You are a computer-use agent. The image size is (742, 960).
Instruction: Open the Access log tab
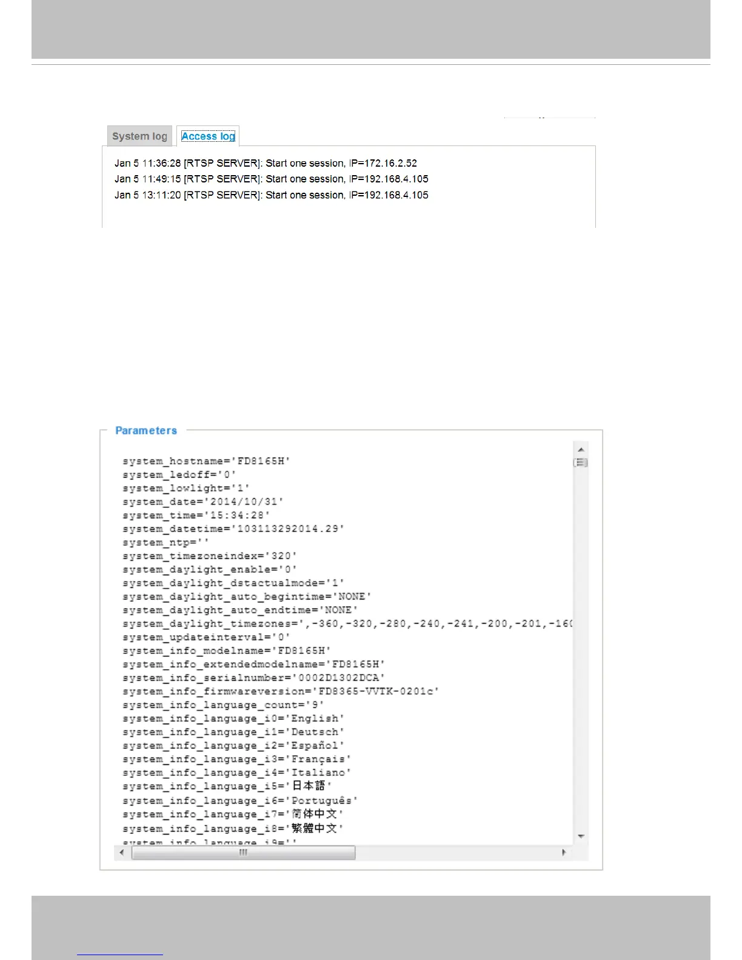pos(208,136)
